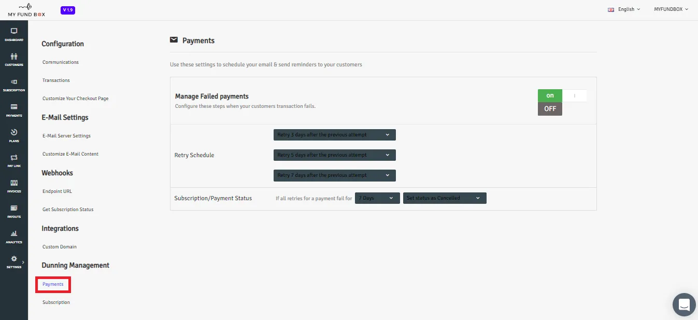
Task: Click the white slider knob of the on switch
Action: pos(575,95)
